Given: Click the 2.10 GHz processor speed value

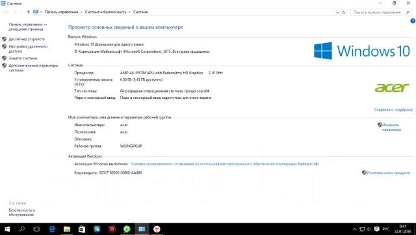Looking at the screenshot, I should pos(215,72).
